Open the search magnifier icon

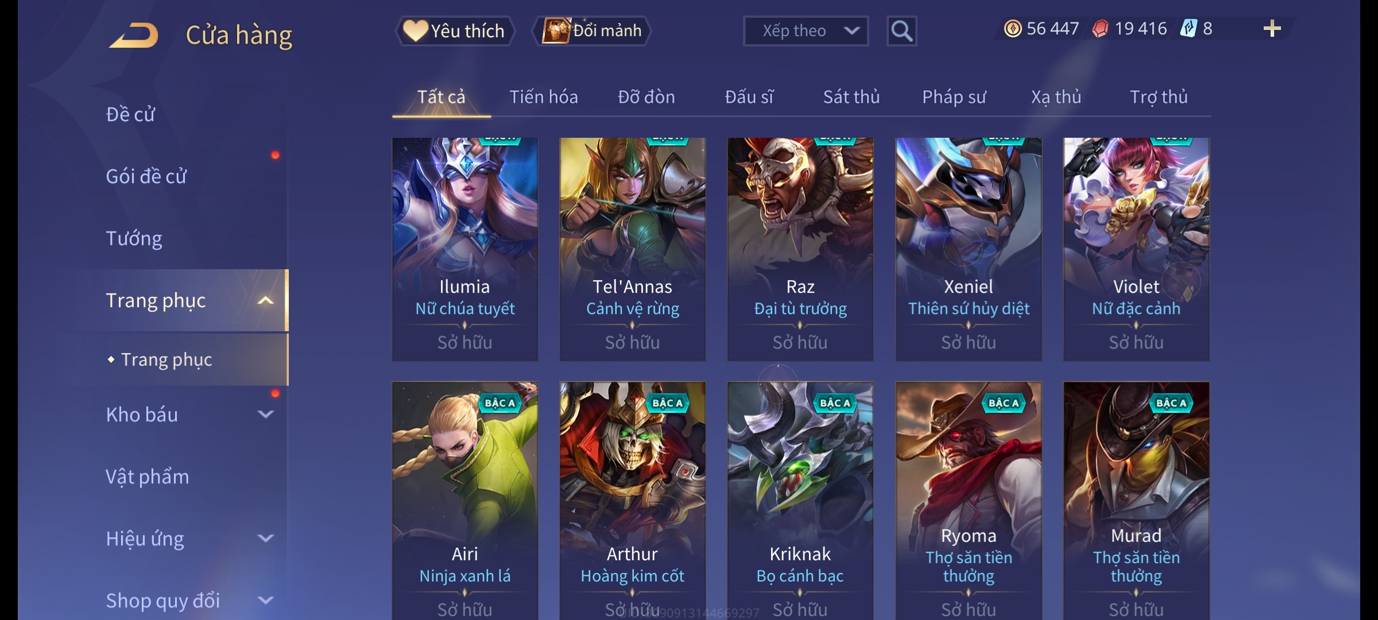click(x=901, y=31)
